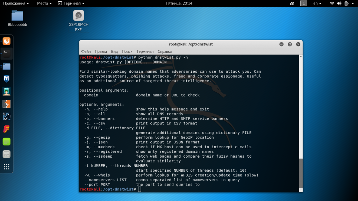
Task: Click the screen recorder camera icon
Action: point(292,3)
